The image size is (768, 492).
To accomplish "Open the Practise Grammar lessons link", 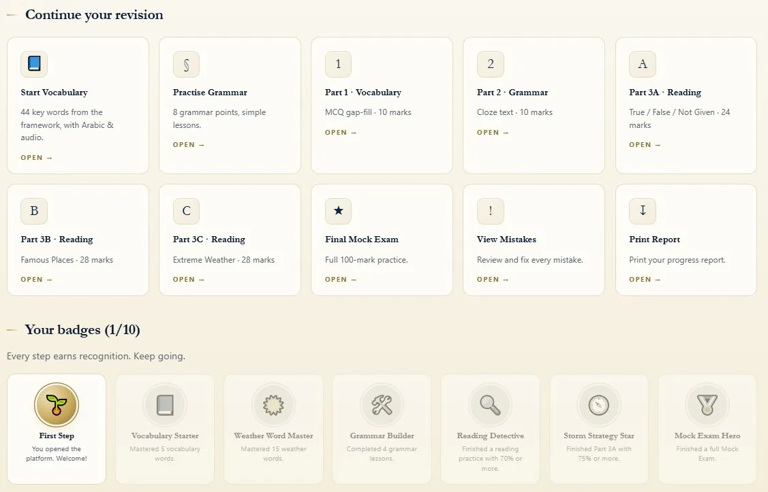I will click(189, 145).
